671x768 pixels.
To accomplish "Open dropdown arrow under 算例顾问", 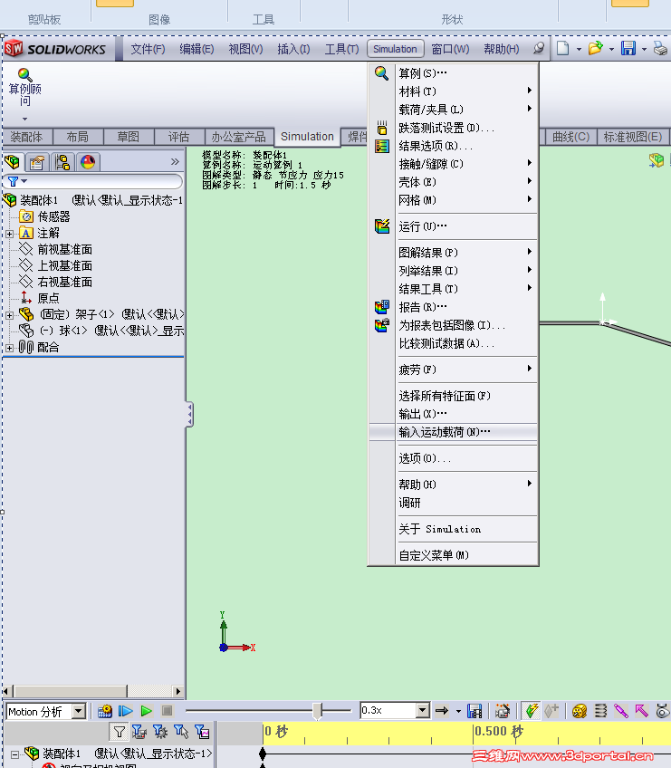I will [24, 119].
